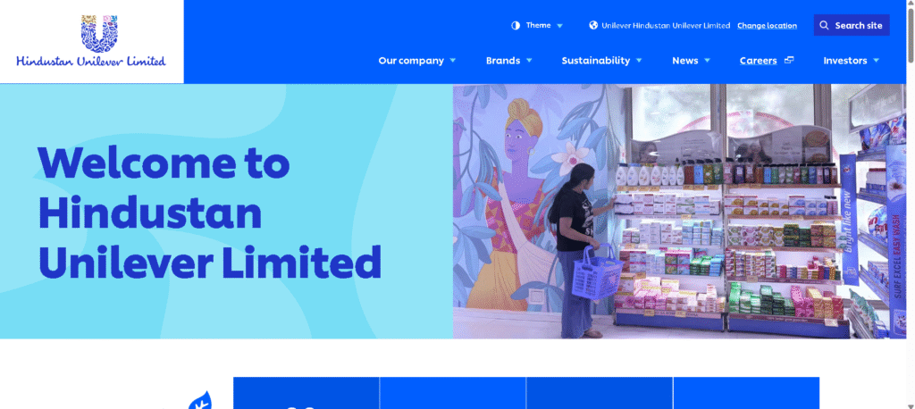Click the external link icon beside Careers

tap(789, 60)
